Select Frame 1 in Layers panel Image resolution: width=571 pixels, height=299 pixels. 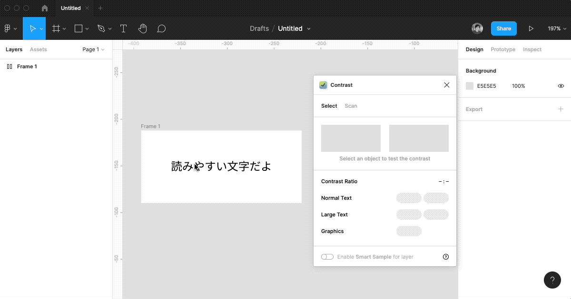(27, 66)
